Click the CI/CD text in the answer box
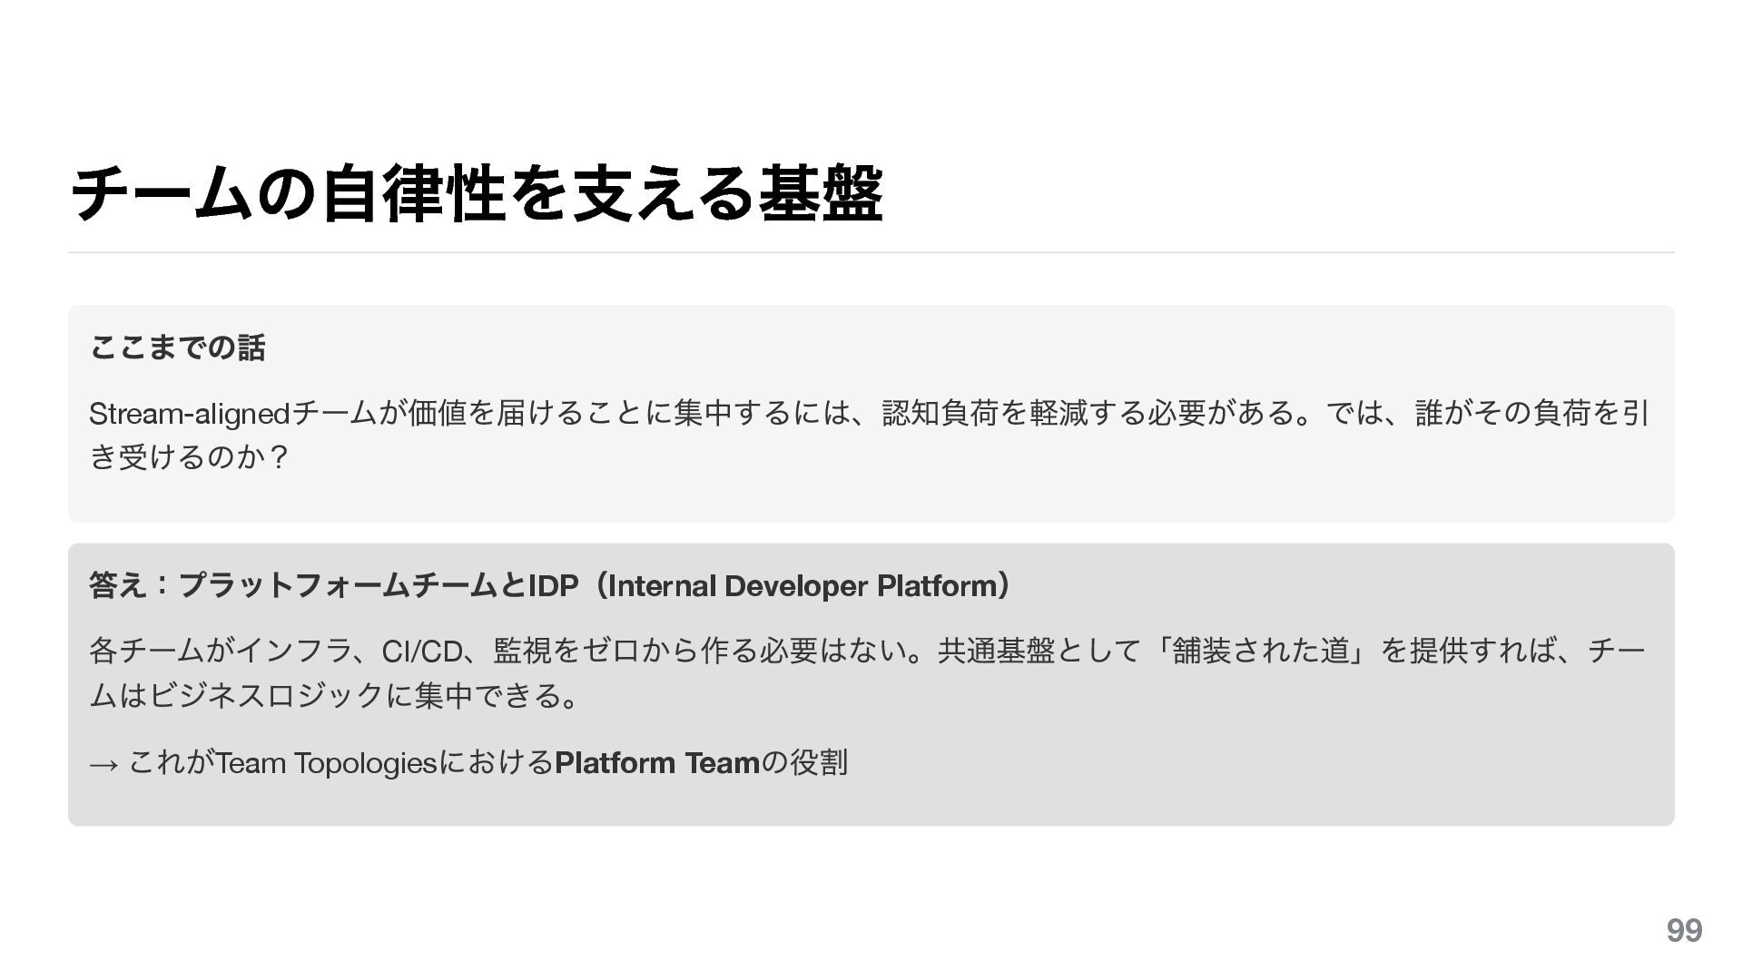Screen dimensions: 1743x980 [x=421, y=652]
